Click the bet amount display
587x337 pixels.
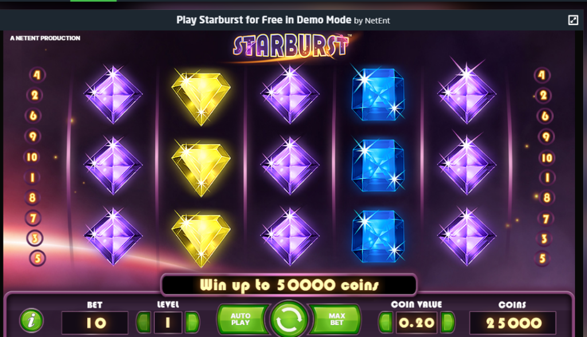tap(95, 323)
